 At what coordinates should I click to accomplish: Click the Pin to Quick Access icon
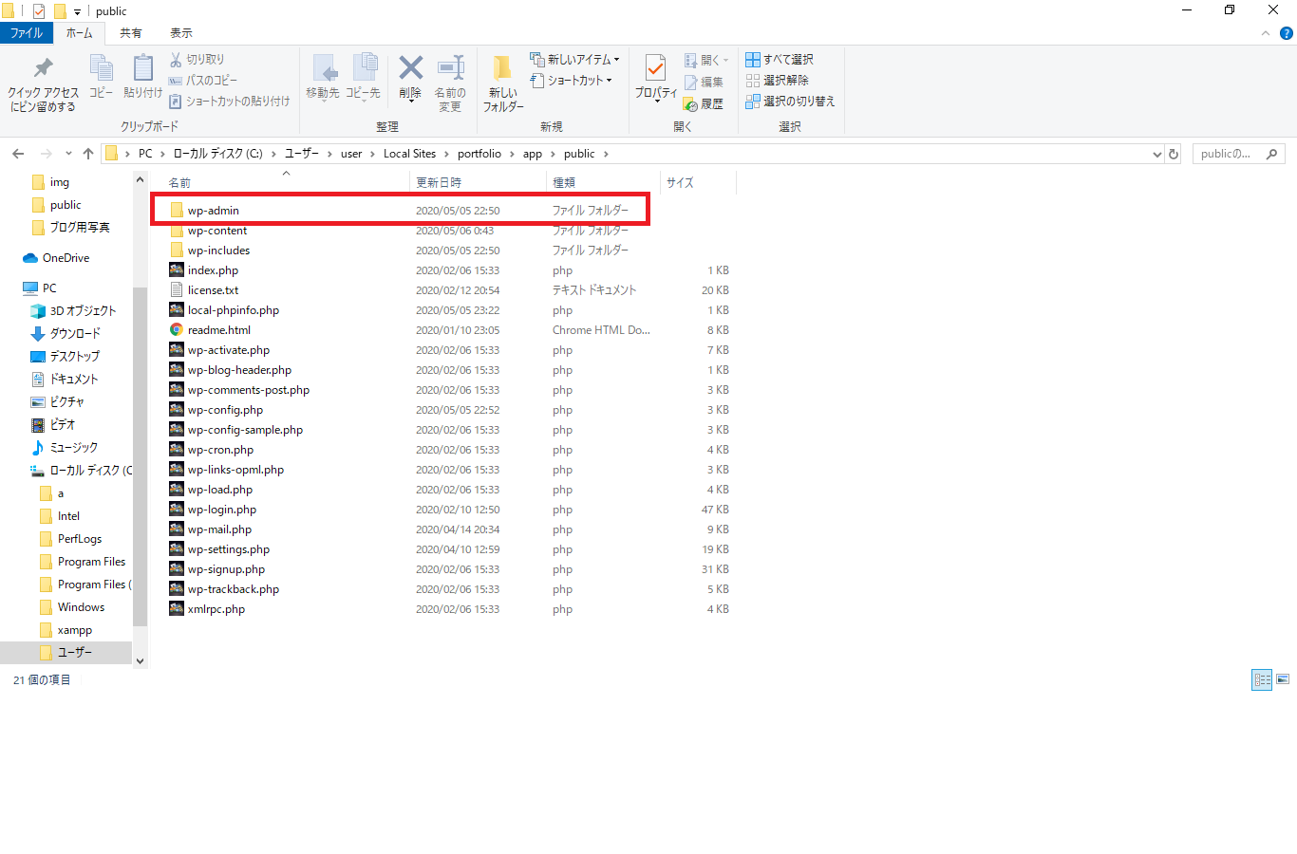[43, 68]
